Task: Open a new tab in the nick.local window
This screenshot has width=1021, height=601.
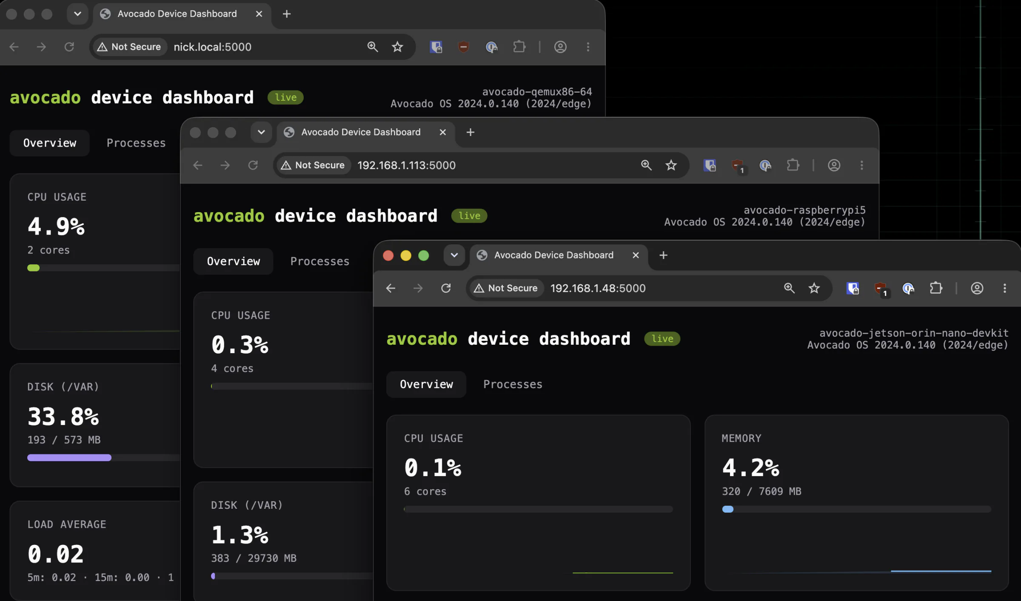Action: tap(287, 14)
